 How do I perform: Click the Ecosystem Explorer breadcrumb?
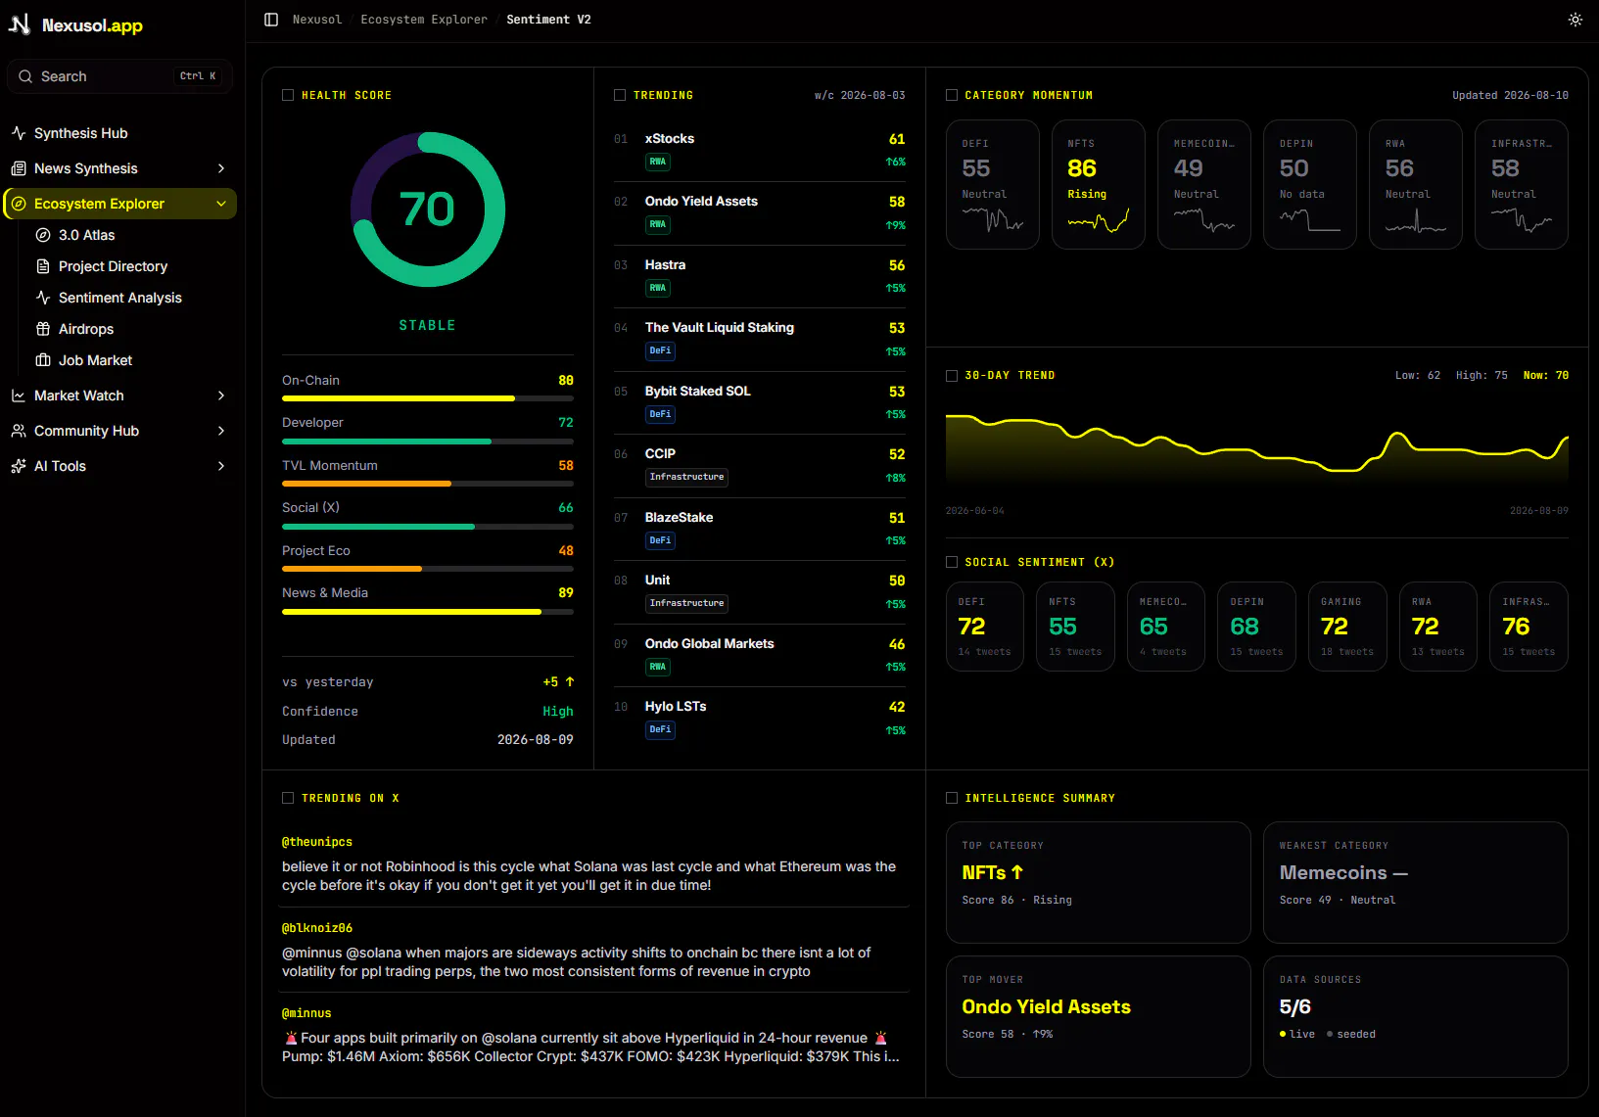click(424, 20)
